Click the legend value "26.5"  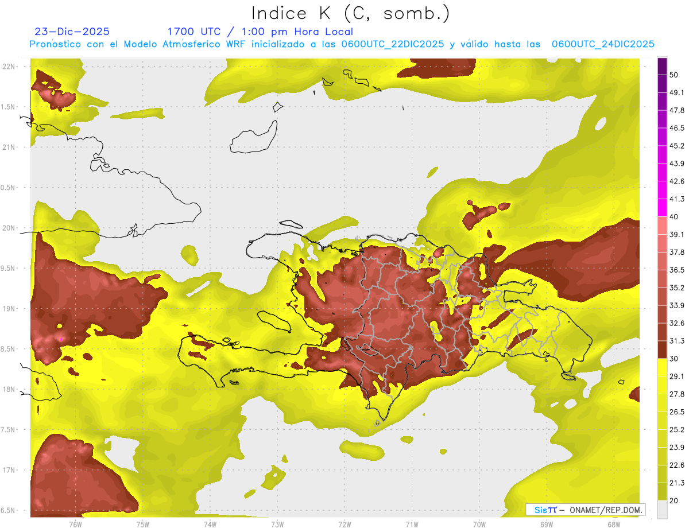click(x=678, y=411)
